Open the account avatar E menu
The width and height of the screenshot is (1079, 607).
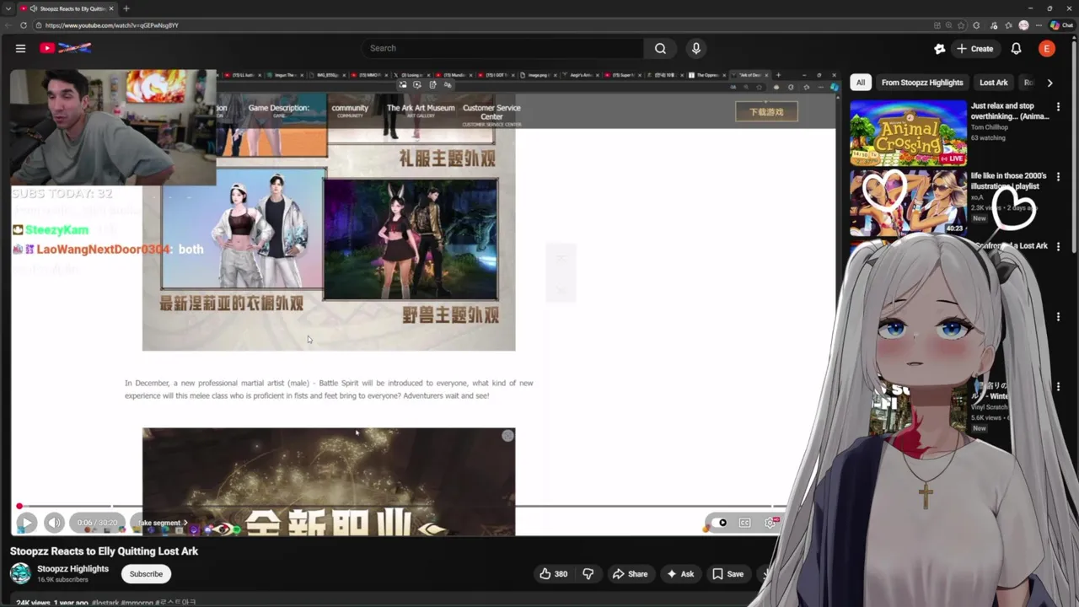[1047, 49]
